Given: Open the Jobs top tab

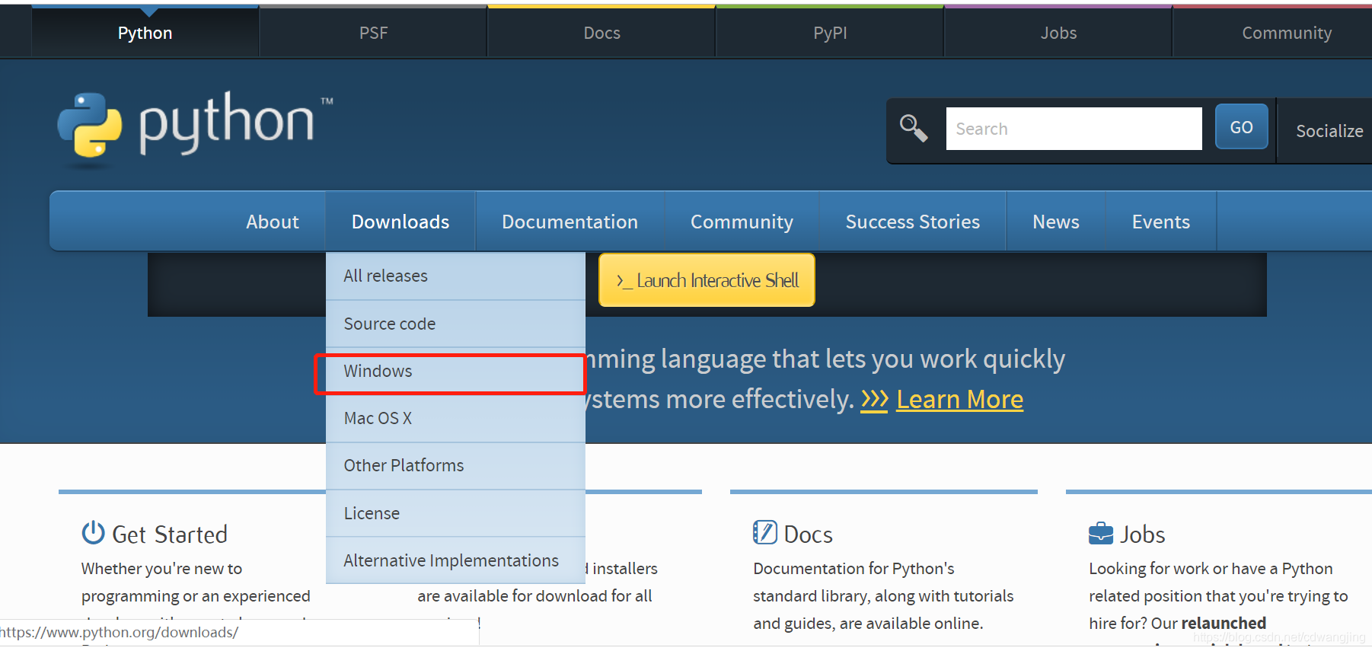Looking at the screenshot, I should 1058,33.
